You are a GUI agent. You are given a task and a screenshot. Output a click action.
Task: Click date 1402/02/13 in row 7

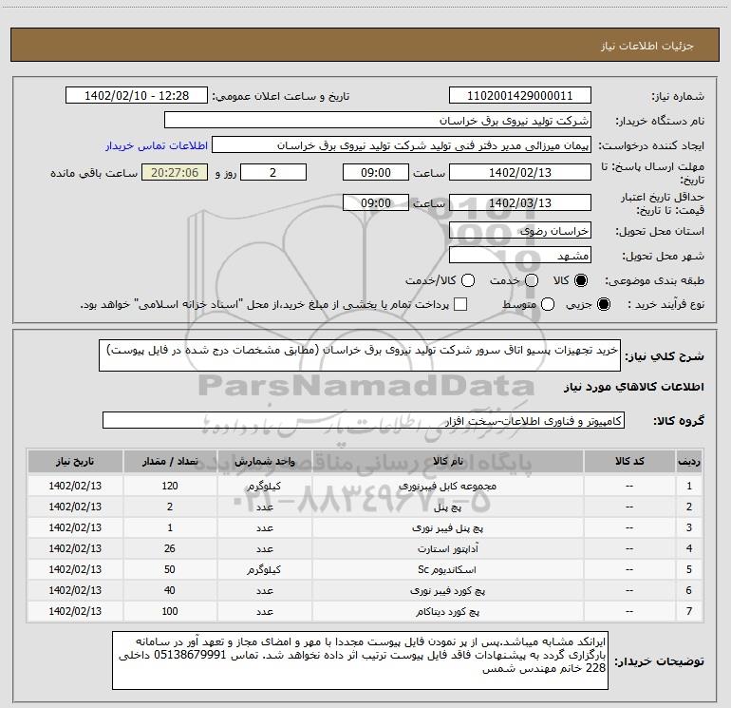[75, 611]
